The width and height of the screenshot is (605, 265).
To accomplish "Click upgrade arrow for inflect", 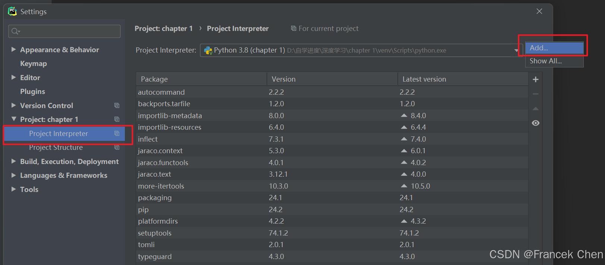I will coord(404,139).
